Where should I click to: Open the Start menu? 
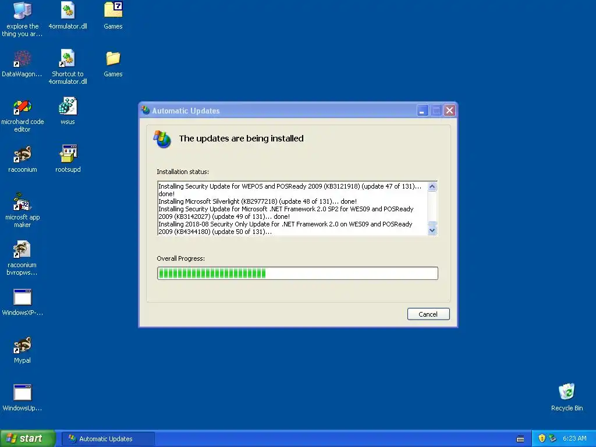tap(28, 439)
